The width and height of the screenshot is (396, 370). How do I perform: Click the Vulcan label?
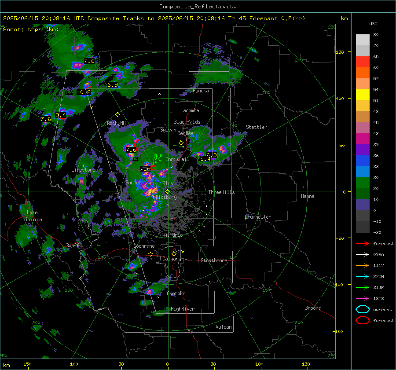[224, 327]
